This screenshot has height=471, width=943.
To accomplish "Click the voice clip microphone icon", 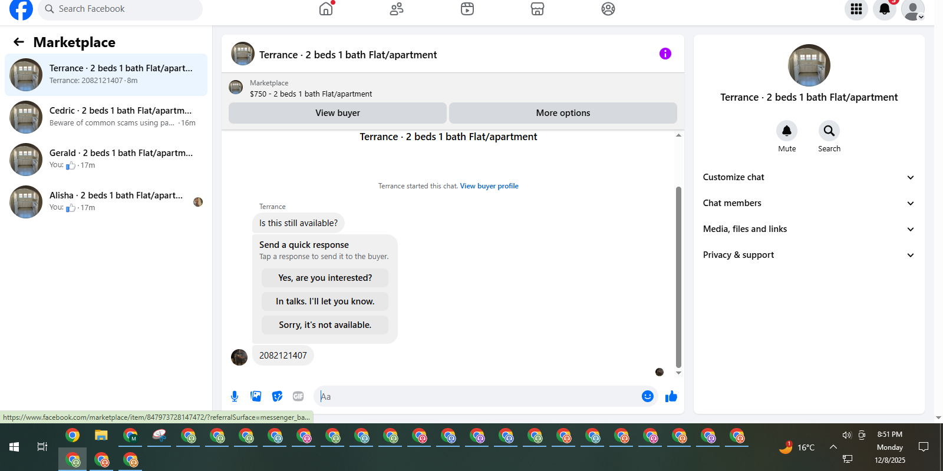I will [235, 396].
